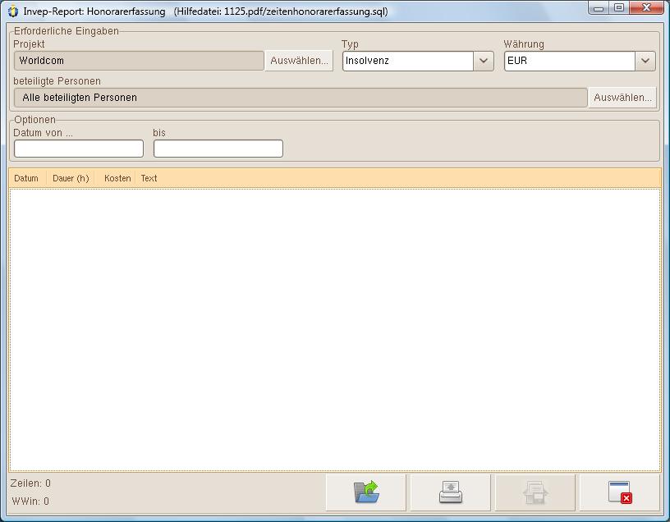Sort by the Datum column header
Screen dimensions: 670x522
pos(26,178)
